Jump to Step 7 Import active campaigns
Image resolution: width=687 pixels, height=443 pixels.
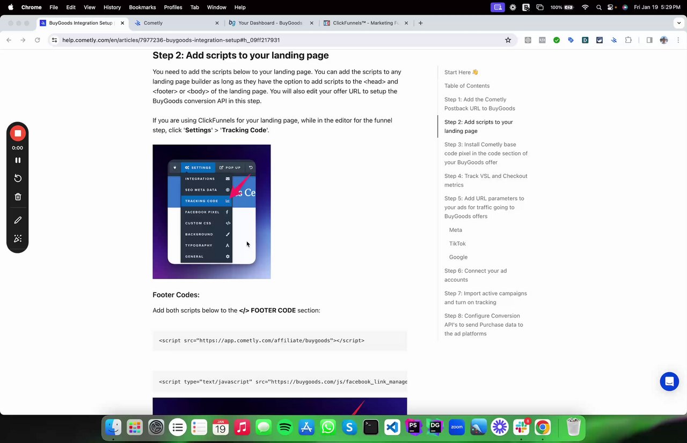[x=486, y=298]
